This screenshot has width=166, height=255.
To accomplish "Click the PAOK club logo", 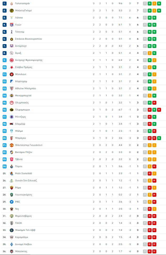I will pyautogui.click(x=12, y=223).
